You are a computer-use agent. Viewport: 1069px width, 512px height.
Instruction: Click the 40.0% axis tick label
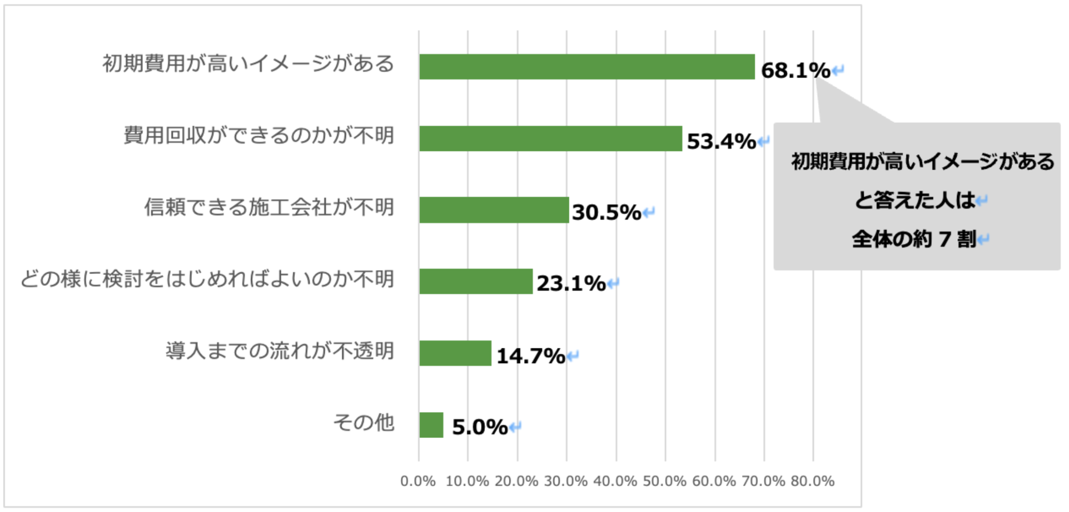[x=615, y=481]
